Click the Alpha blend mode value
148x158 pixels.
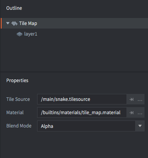coord(47,126)
